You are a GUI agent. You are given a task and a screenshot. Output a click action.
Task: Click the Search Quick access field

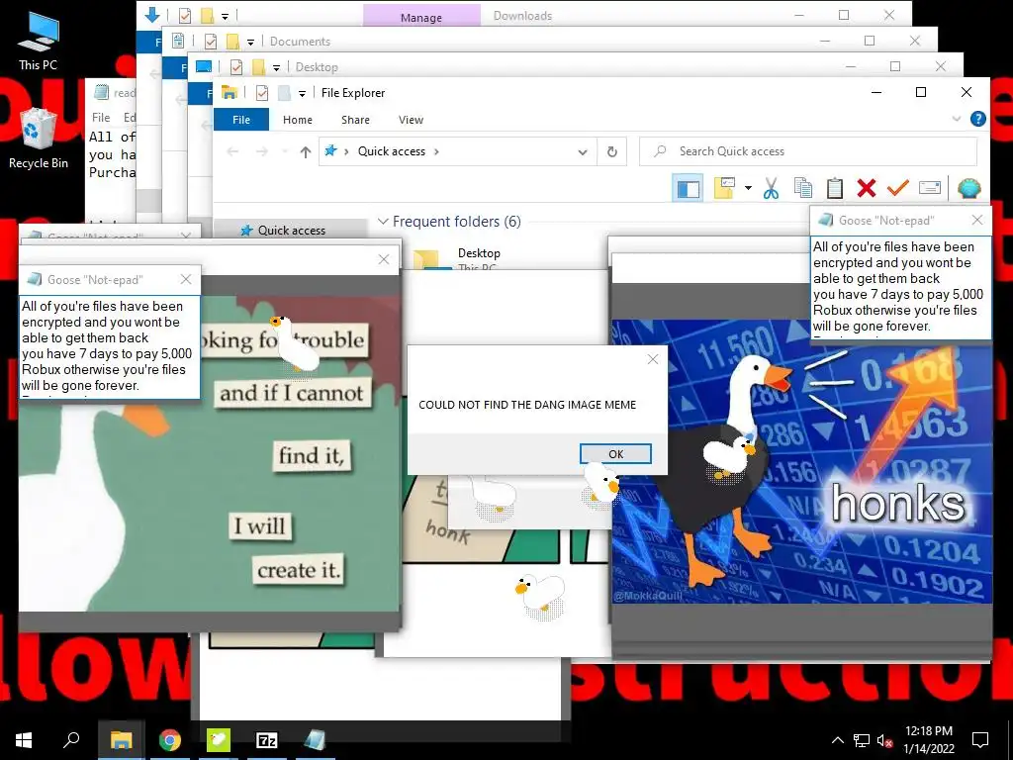[x=807, y=151]
